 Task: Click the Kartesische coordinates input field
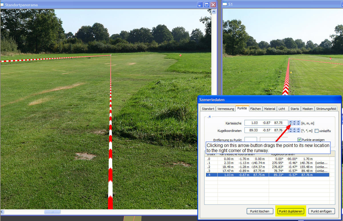coord(266,123)
